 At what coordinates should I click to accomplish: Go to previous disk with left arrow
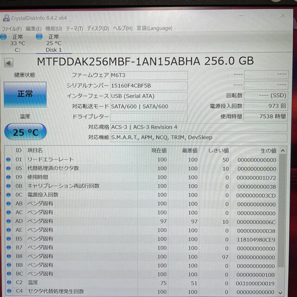click(x=8, y=63)
